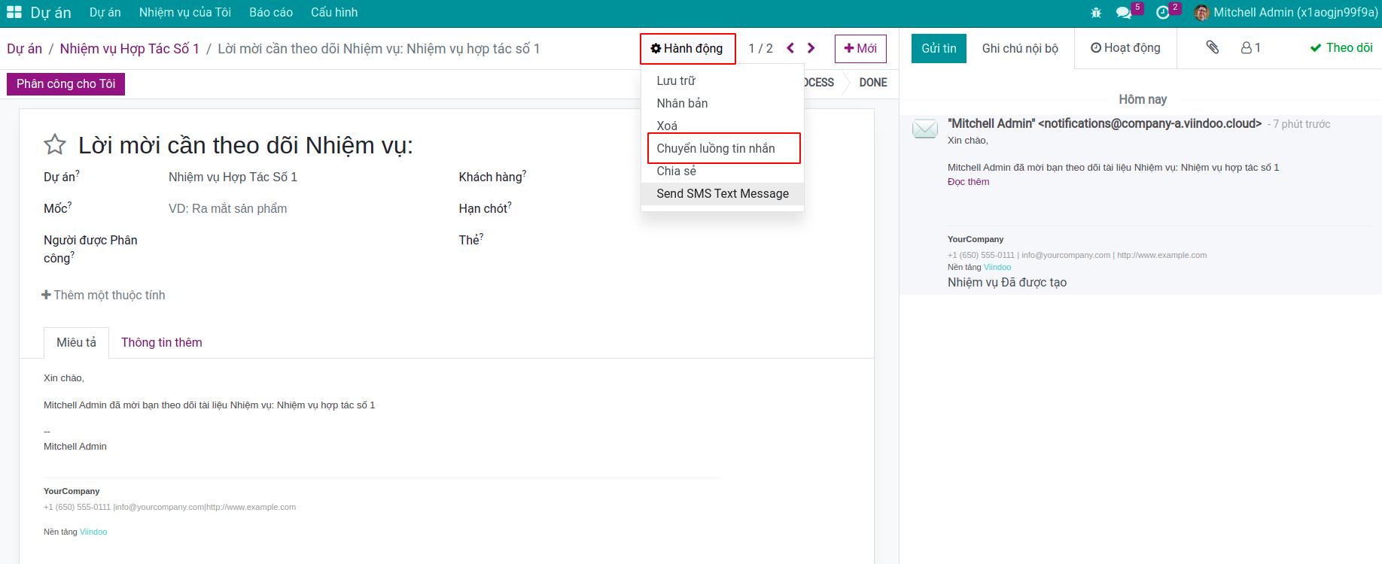This screenshot has height=564, width=1382.
Task: Open the Hoạt động activity scheduler
Action: (x=1125, y=47)
